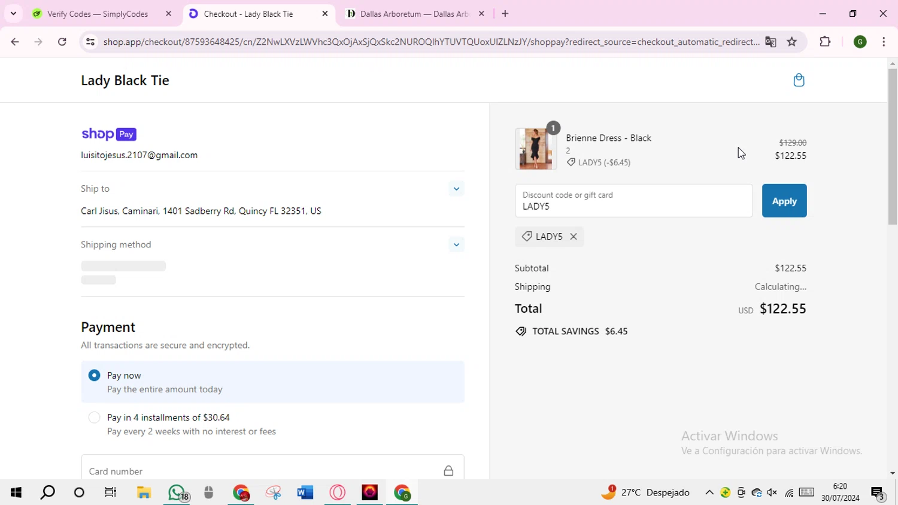Close the Checkout Lady Black Tie tab

(325, 14)
